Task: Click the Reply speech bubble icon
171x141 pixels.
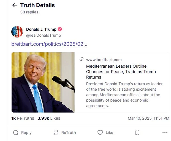Action: (16, 133)
